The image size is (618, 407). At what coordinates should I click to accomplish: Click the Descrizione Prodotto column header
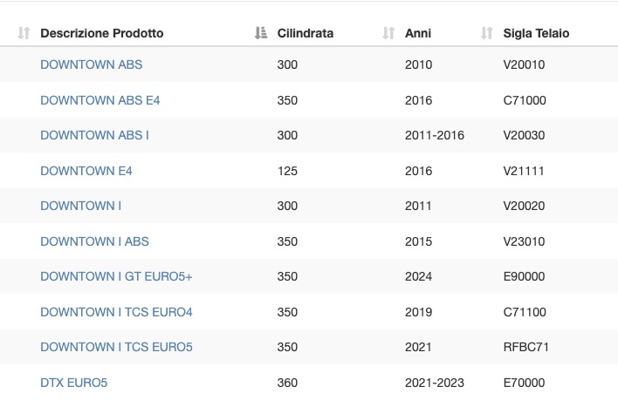coord(101,33)
